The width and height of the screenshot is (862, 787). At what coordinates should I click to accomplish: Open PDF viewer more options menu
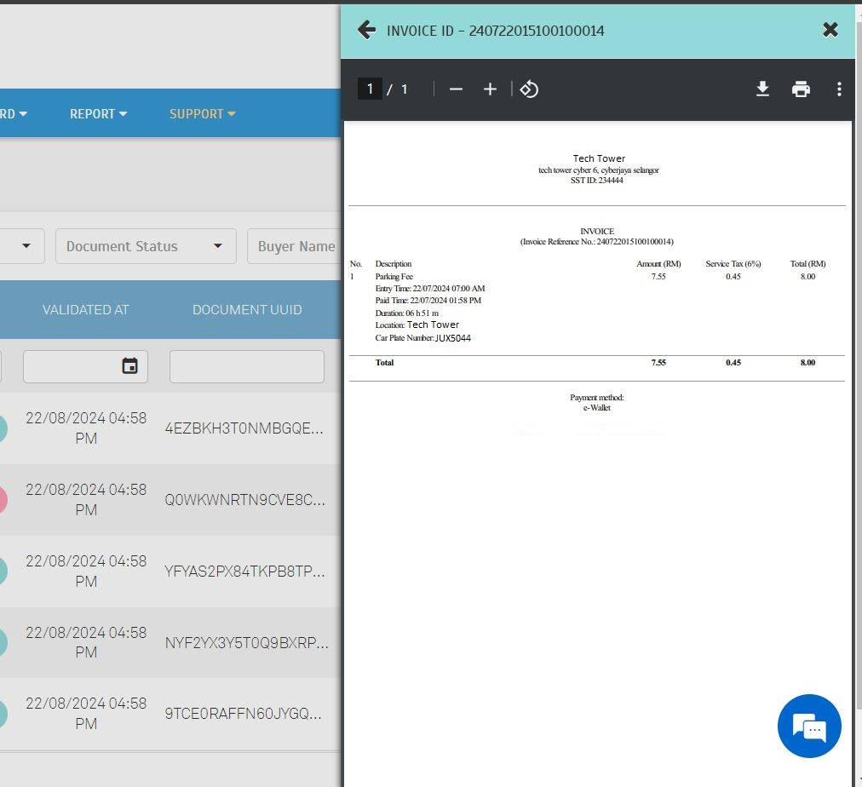(839, 89)
